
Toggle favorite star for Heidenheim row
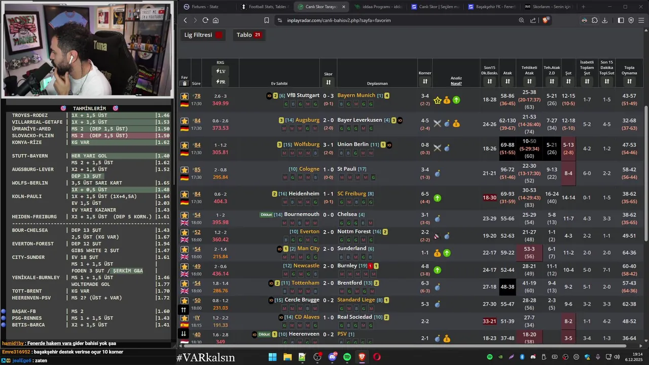[x=185, y=194]
